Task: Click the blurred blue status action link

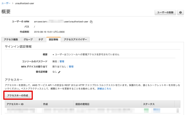Action: (157, 110)
